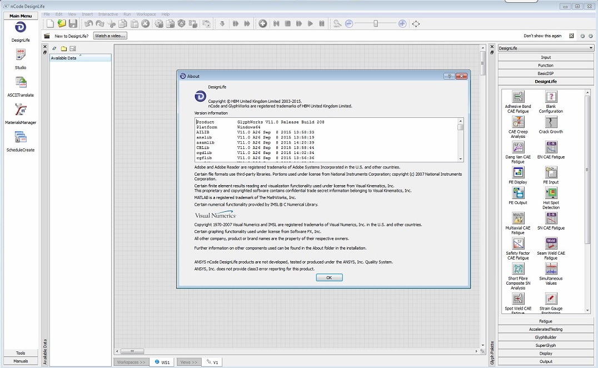Click the zoom-out minus icon
This screenshot has width=598, height=368.
pos(348,24)
